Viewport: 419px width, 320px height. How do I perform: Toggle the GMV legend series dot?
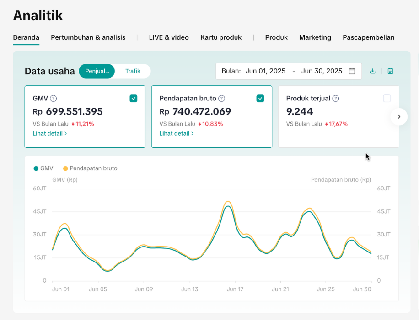click(36, 168)
